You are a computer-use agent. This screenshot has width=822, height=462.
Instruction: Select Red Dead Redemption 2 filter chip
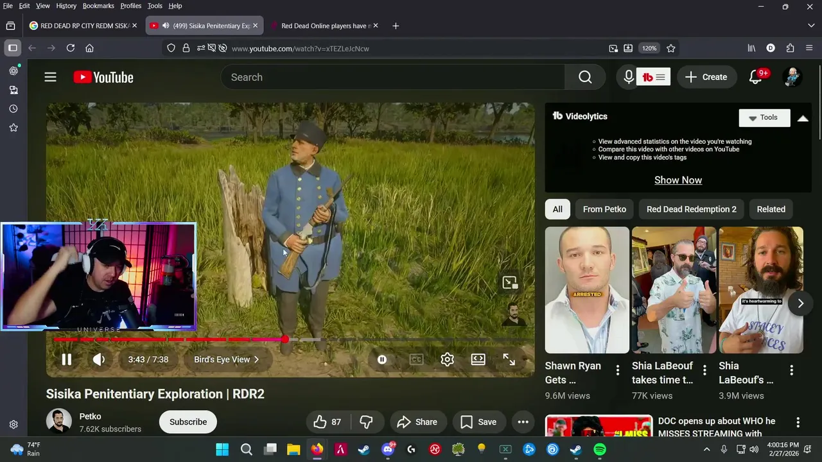(x=691, y=209)
